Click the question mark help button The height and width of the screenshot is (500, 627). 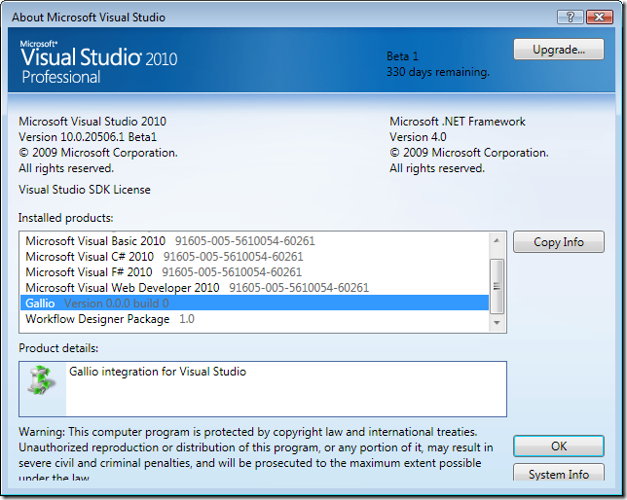(x=571, y=18)
